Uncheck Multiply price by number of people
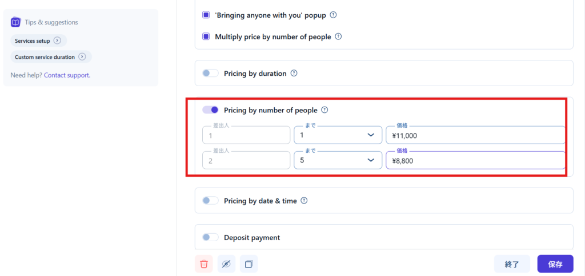This screenshot has width=585, height=276. 206,36
